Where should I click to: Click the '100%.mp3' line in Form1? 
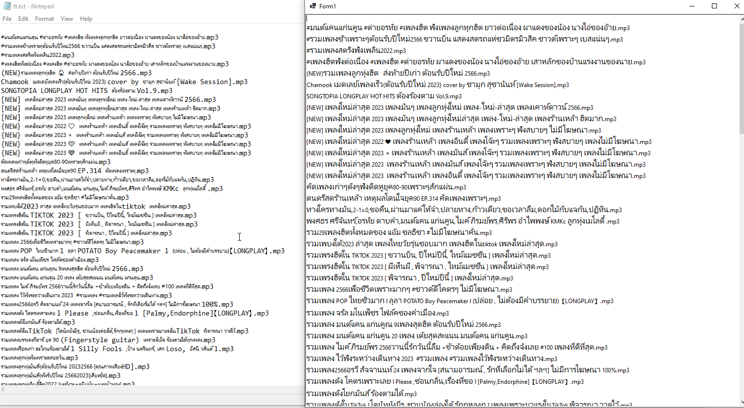(x=468, y=370)
